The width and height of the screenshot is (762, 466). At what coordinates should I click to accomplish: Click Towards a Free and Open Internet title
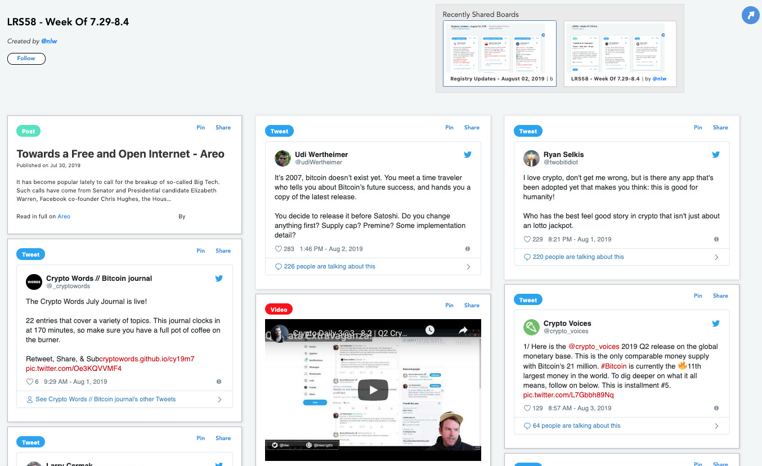pyautogui.click(x=120, y=154)
